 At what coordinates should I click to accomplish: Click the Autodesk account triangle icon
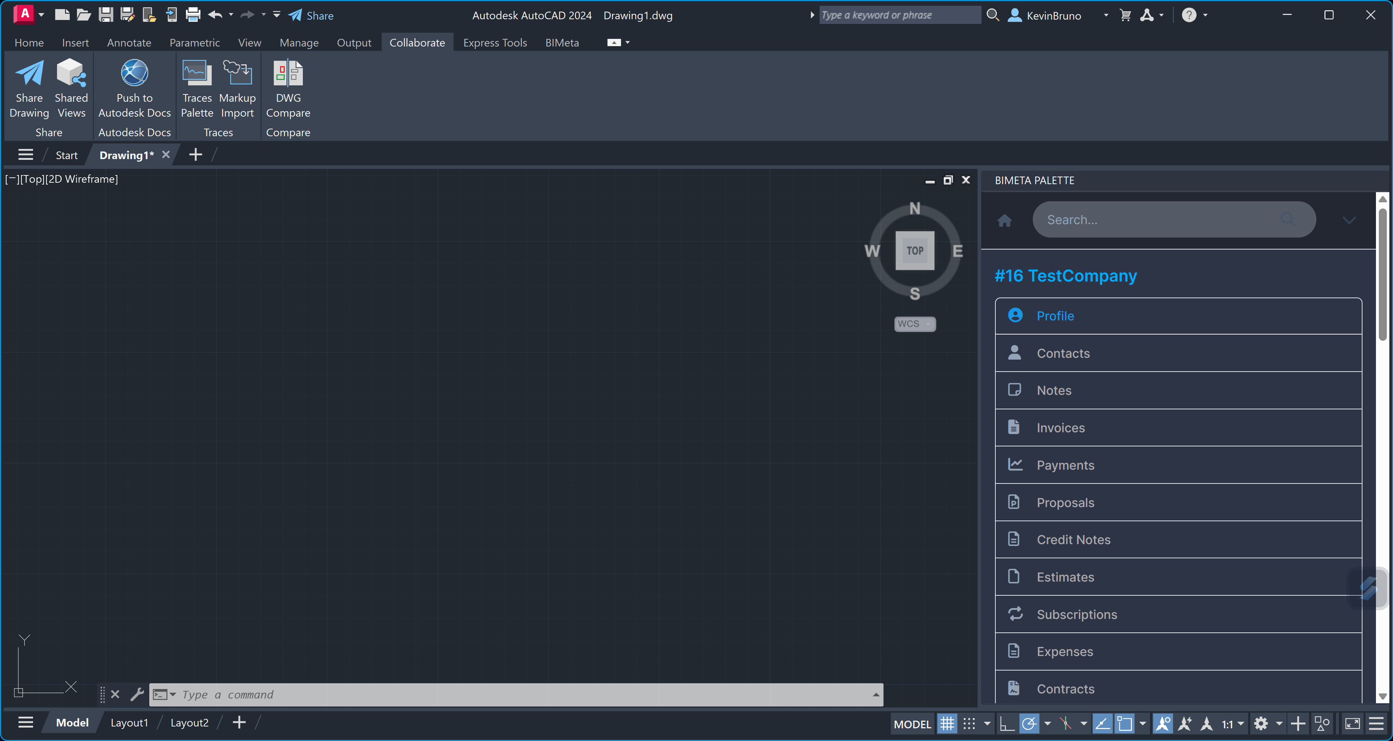click(1147, 15)
